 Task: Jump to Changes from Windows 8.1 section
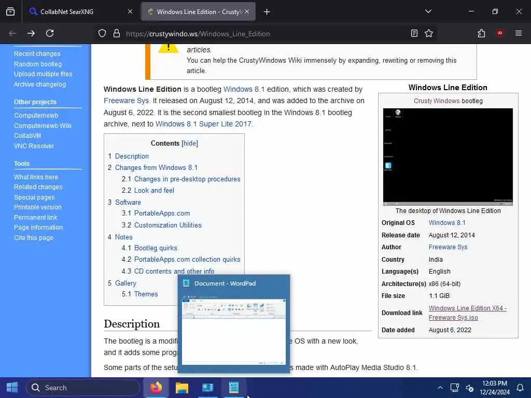156,167
